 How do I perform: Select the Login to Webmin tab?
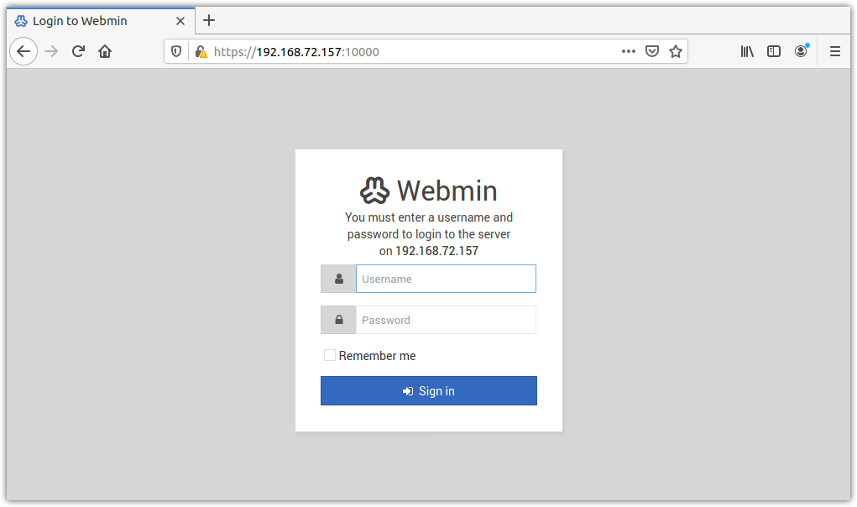pyautogui.click(x=101, y=21)
